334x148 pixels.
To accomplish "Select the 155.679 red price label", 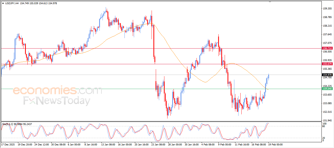I will (x=327, y=64).
